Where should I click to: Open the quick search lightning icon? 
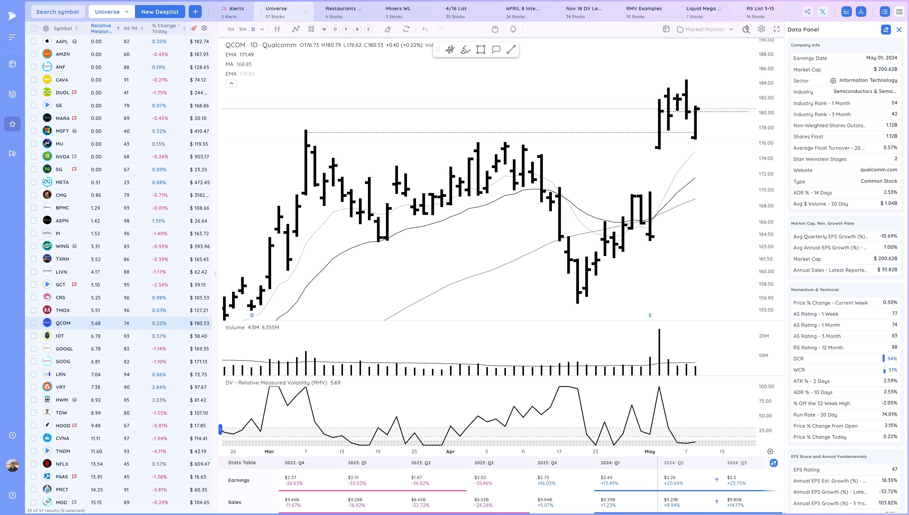(x=746, y=29)
